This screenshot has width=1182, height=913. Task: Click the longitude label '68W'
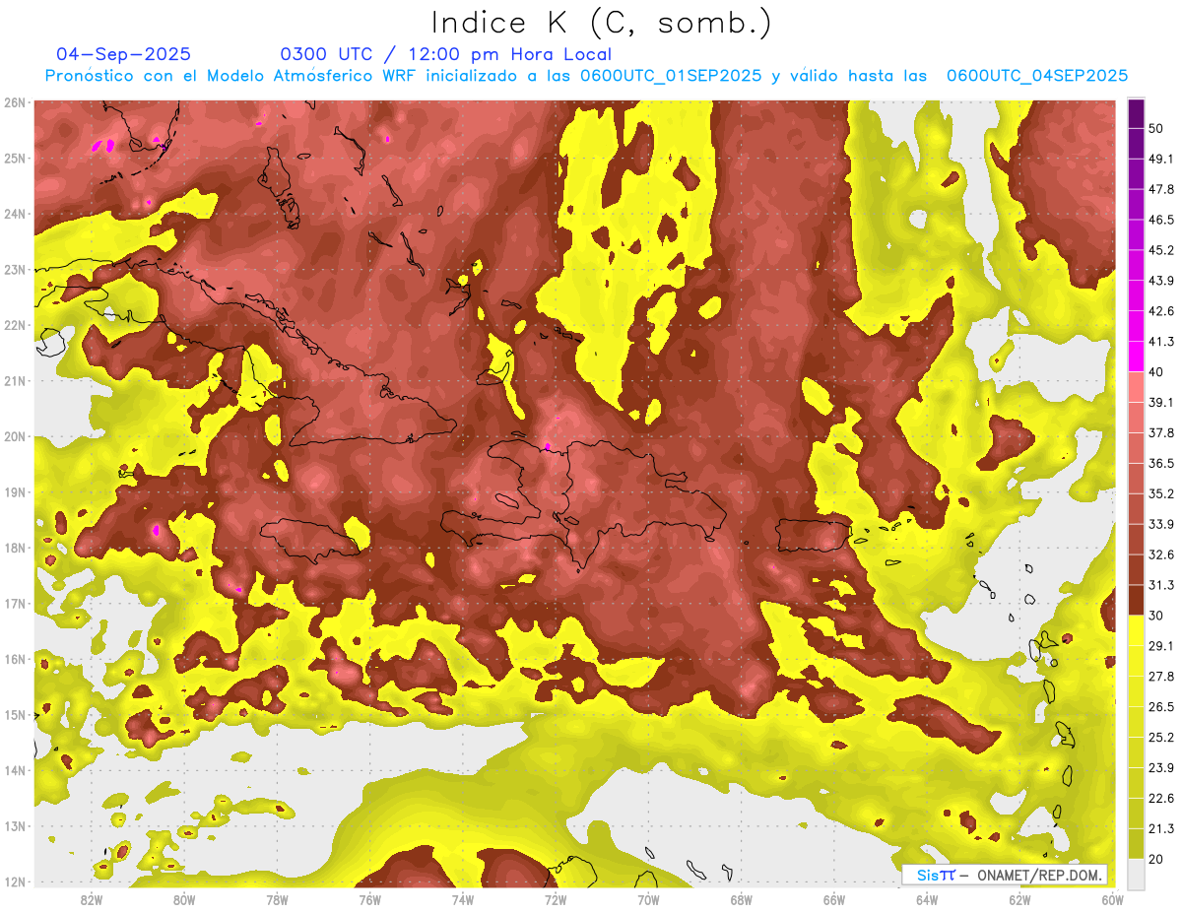click(x=742, y=900)
